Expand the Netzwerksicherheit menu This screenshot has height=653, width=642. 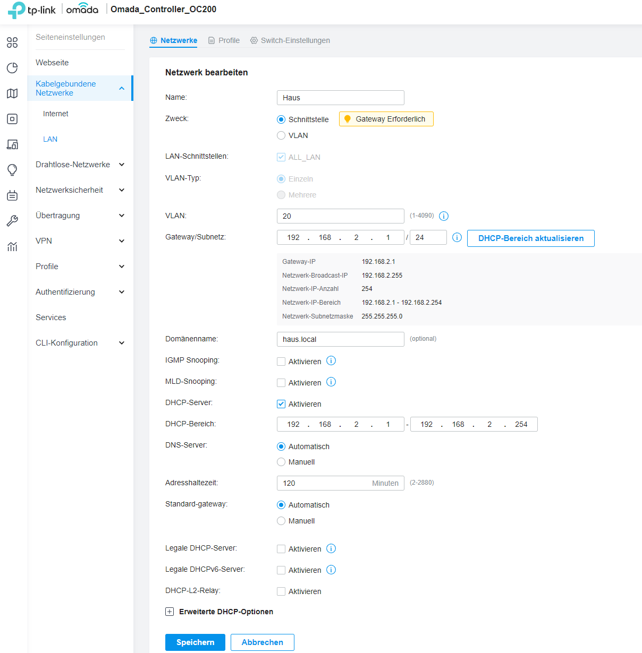(x=122, y=190)
